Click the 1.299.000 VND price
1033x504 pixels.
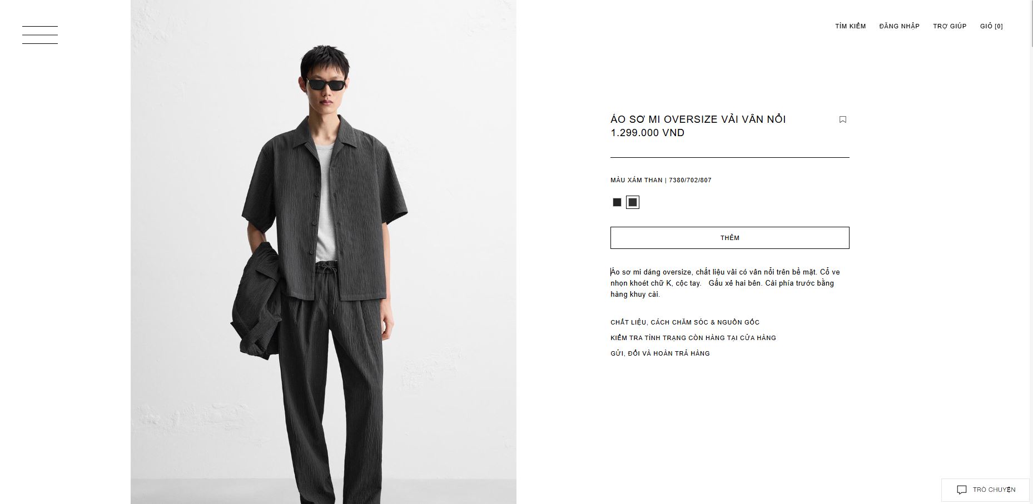648,133
